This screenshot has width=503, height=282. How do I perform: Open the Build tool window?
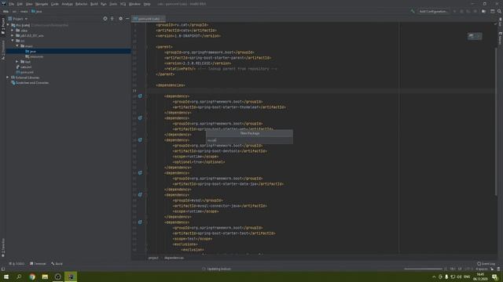[57, 264]
